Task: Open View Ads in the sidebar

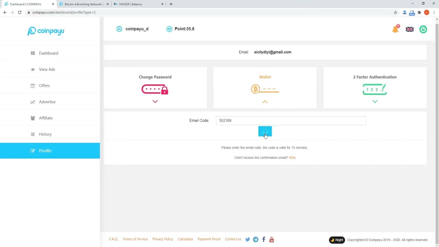Action: click(x=50, y=69)
